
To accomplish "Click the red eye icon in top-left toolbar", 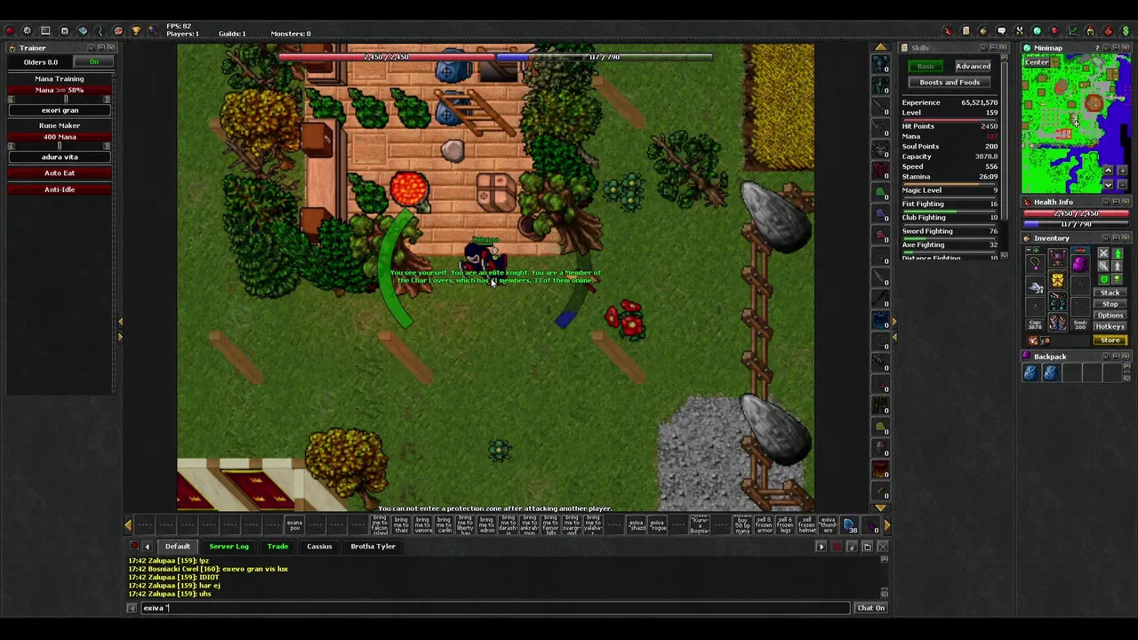I will 118,30.
